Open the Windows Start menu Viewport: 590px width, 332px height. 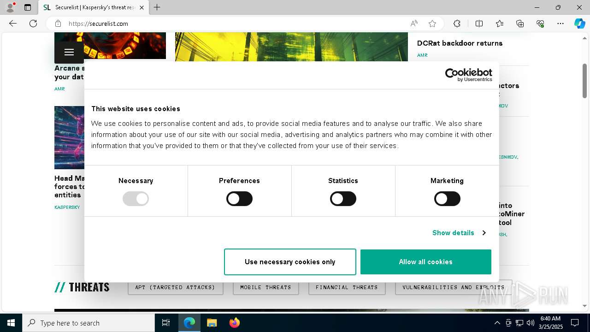click(11, 323)
